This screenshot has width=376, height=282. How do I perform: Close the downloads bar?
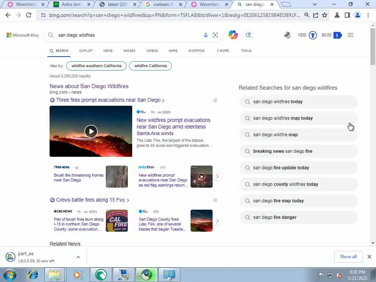tap(369, 257)
